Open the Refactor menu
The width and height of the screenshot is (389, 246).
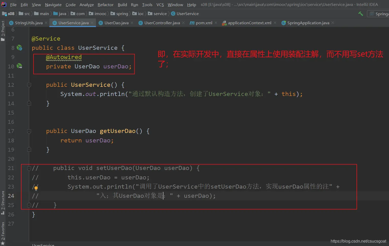tap(105, 5)
